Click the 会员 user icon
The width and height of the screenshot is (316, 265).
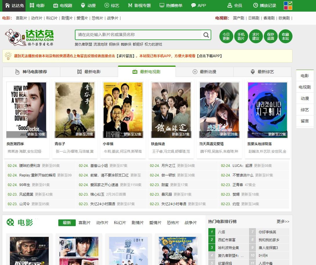(230, 6)
